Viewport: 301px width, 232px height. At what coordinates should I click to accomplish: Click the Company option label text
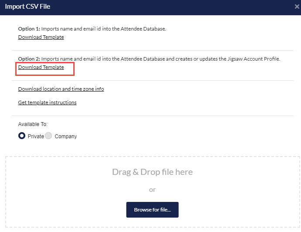tap(66, 136)
